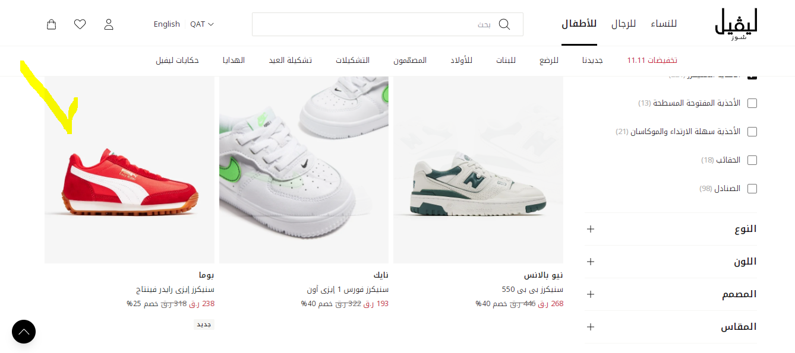This screenshot has height=353, width=795.
Task: Switch language to English
Action: pos(167,24)
